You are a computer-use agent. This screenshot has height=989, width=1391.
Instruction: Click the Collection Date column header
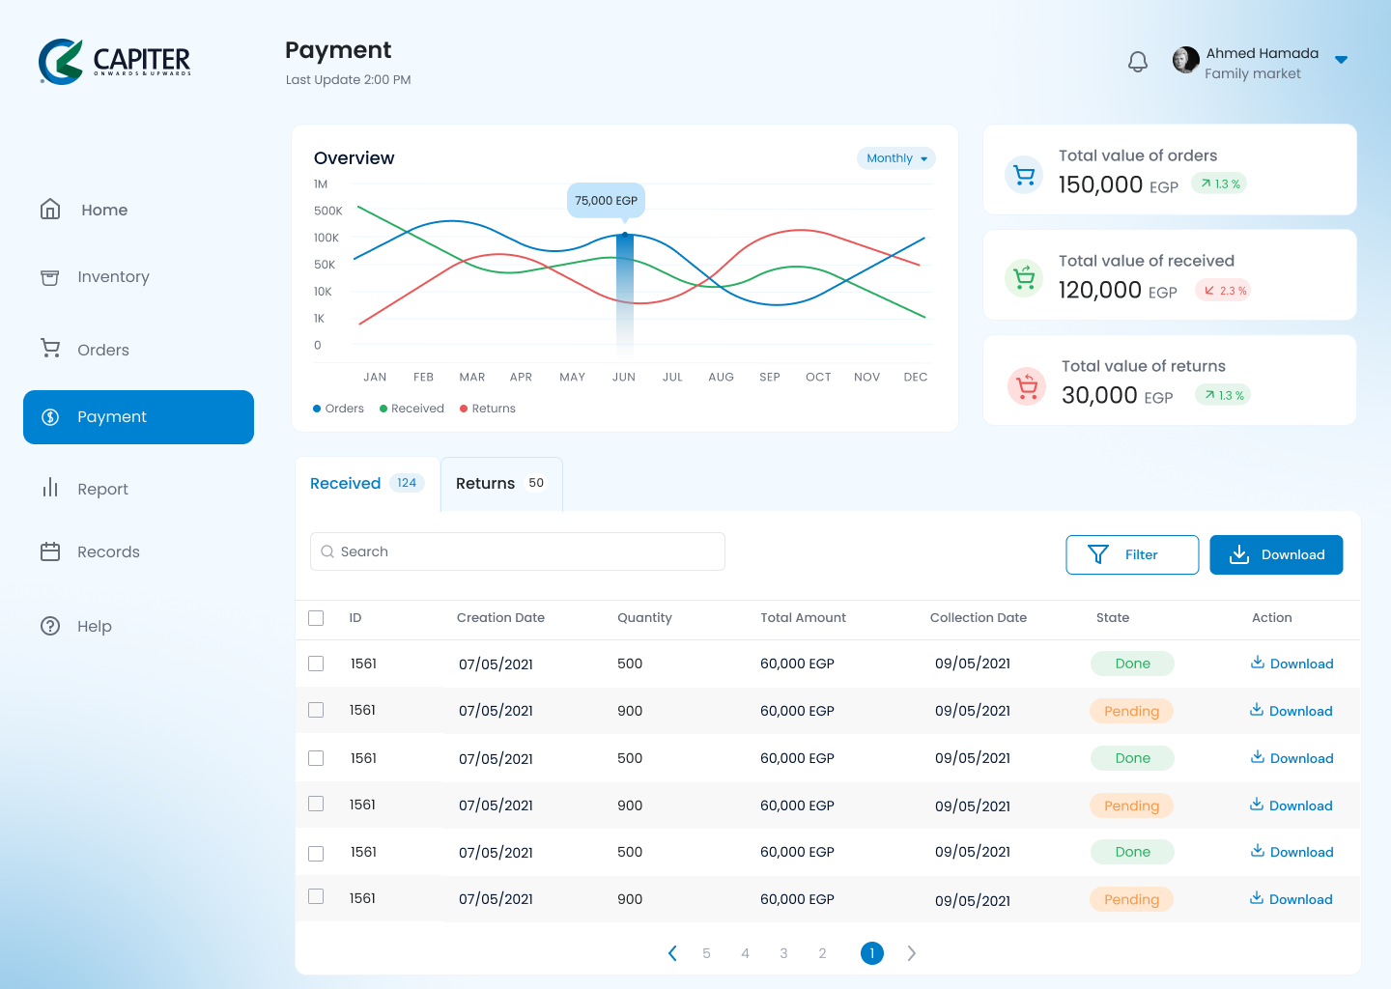tap(979, 618)
